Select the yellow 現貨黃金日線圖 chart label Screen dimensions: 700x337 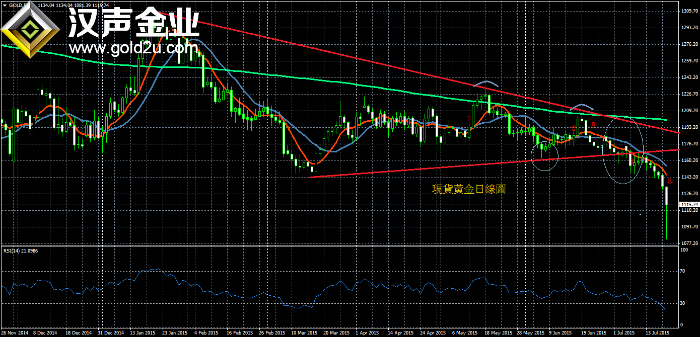[x=468, y=189]
